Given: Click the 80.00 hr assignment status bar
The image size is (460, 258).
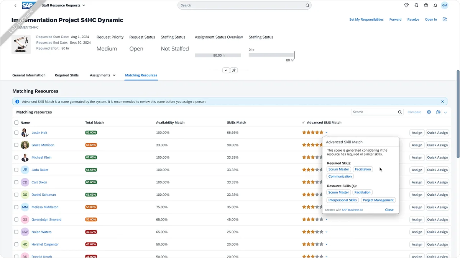Looking at the screenshot, I should pos(218,55).
